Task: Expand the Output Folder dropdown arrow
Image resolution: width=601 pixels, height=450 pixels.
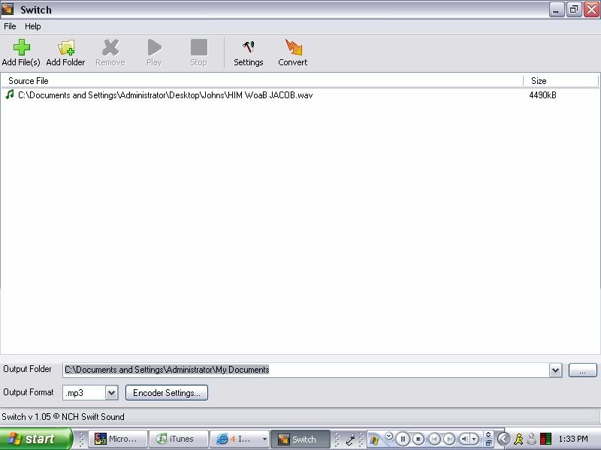Action: coord(555,370)
